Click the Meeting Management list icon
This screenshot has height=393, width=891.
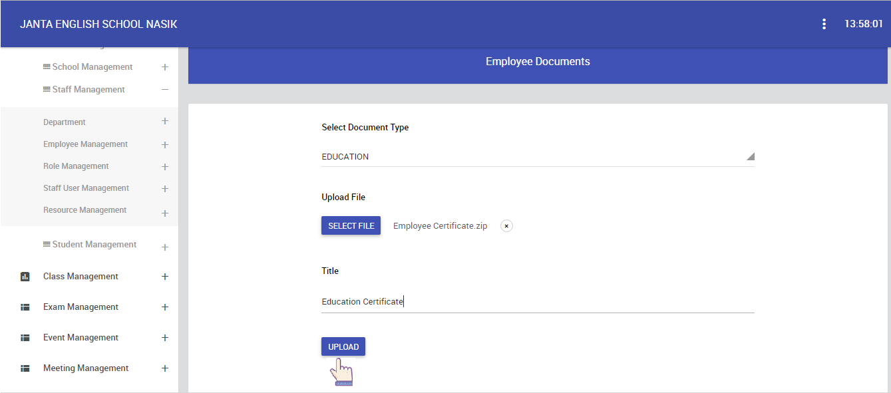[x=25, y=368]
